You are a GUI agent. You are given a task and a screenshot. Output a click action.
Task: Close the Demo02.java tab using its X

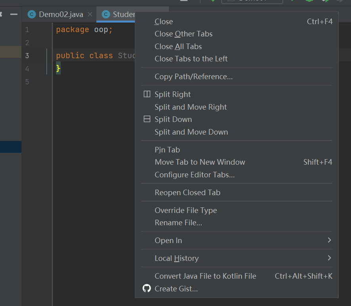tap(90, 15)
